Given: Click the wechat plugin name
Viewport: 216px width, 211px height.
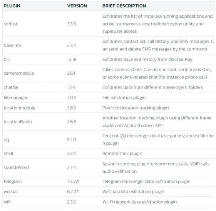Looking at the screenshot, I should pos(11,192).
